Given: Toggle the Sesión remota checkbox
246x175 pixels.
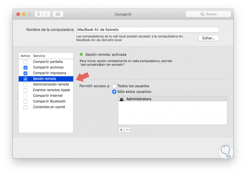Looking at the screenshot, I should pyautogui.click(x=25, y=79).
